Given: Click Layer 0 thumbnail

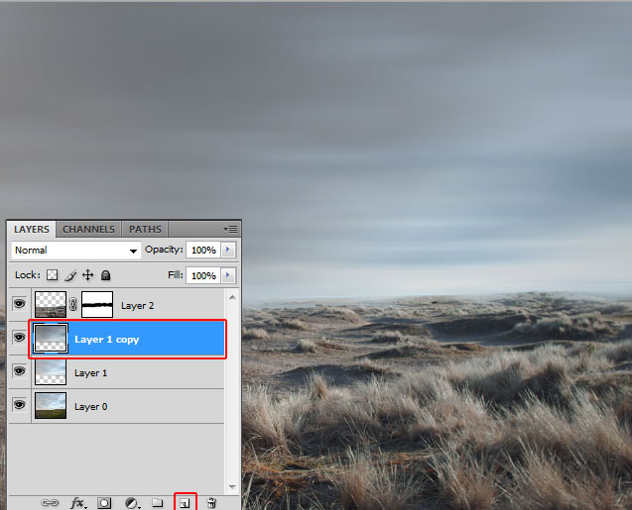Looking at the screenshot, I should [x=51, y=406].
